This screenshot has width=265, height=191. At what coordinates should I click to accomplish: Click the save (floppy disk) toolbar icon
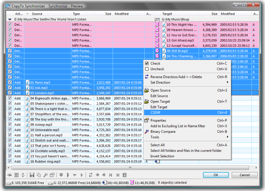coord(32,175)
